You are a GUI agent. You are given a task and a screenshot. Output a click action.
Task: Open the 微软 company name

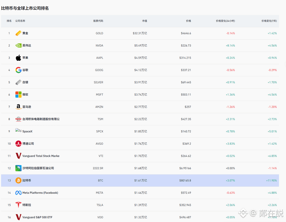[25, 95]
